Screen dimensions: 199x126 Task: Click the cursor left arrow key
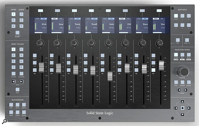point(176,108)
